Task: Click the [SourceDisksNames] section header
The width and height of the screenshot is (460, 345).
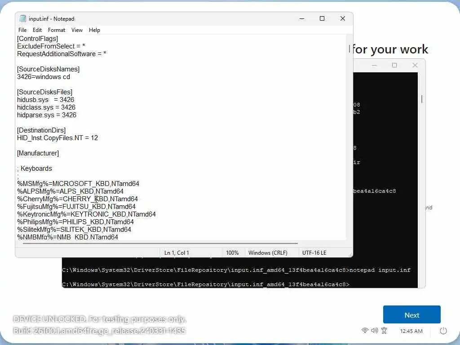Action: click(x=48, y=69)
